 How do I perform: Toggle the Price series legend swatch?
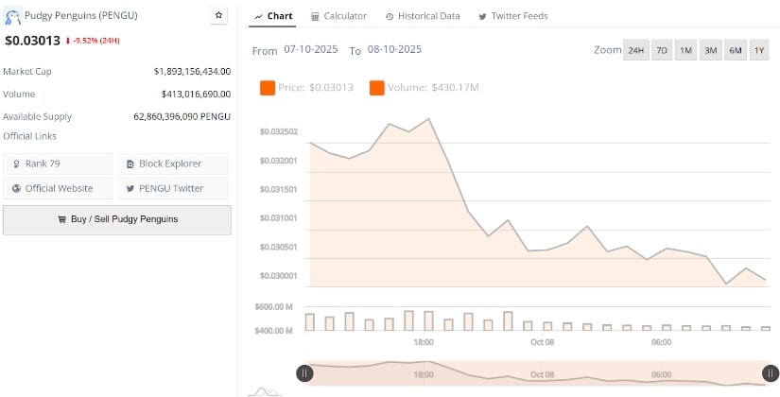coord(267,88)
